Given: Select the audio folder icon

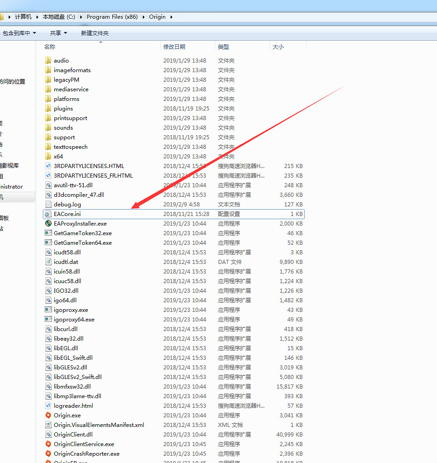Looking at the screenshot, I should click(x=48, y=60).
